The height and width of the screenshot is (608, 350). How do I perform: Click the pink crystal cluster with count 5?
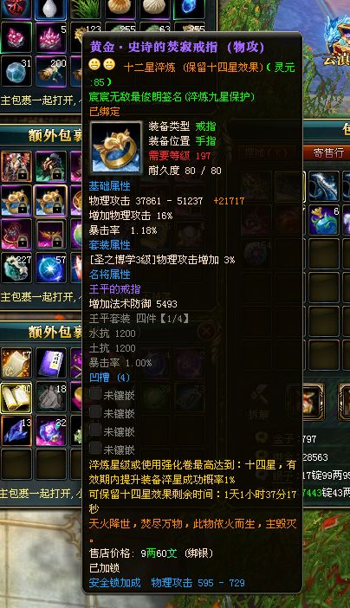51,37
